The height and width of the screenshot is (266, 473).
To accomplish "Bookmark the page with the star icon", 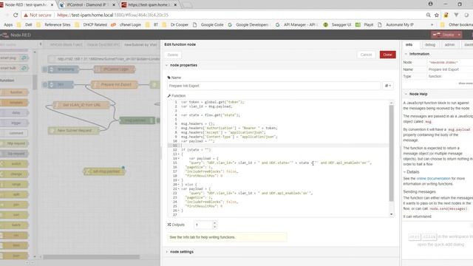I will pyautogui.click(x=437, y=15).
